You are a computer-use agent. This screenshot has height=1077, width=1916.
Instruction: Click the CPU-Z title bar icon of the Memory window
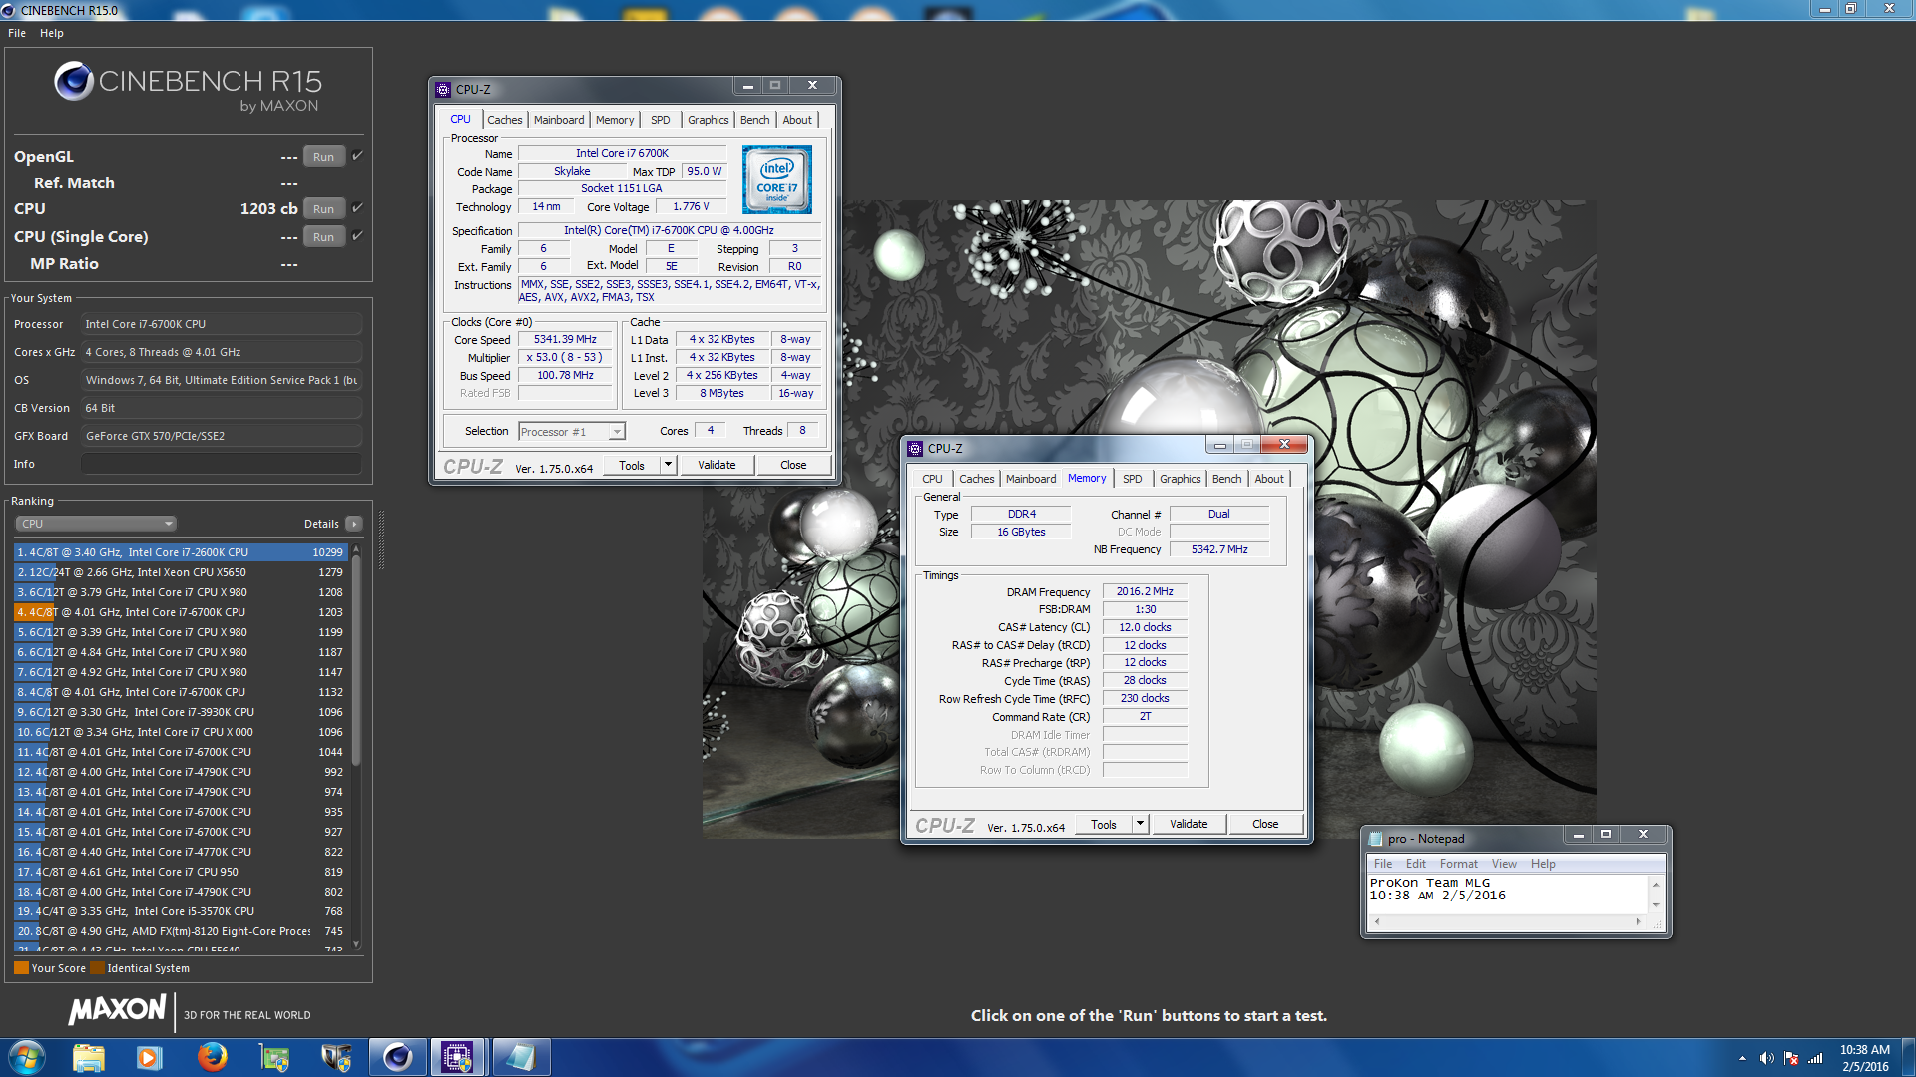pyautogui.click(x=915, y=449)
